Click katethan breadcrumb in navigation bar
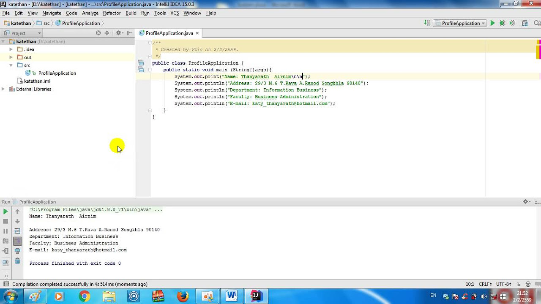The width and height of the screenshot is (541, 304). pos(17,23)
